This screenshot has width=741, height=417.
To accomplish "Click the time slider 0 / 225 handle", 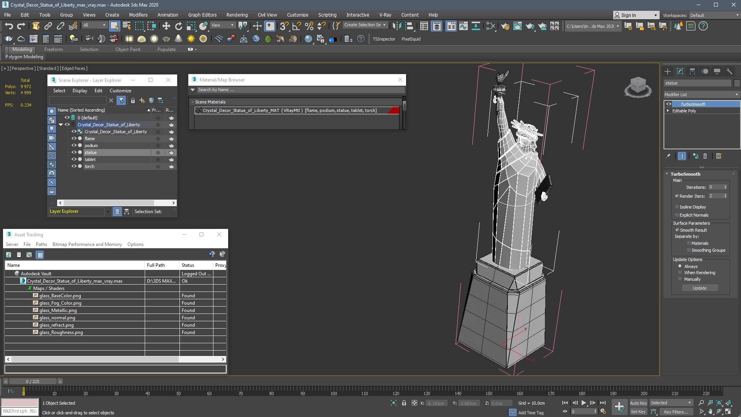I will coord(33,381).
